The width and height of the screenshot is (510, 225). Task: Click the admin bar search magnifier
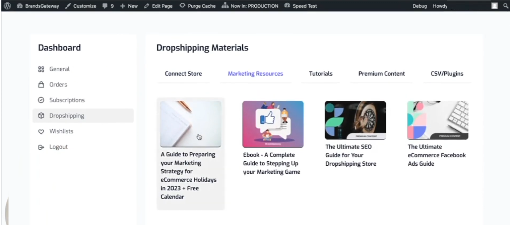click(x=505, y=6)
